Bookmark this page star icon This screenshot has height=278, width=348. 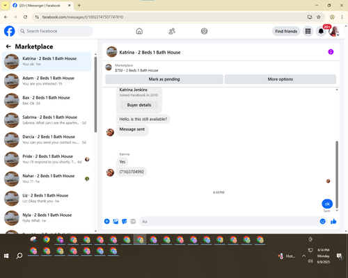pos(319,17)
